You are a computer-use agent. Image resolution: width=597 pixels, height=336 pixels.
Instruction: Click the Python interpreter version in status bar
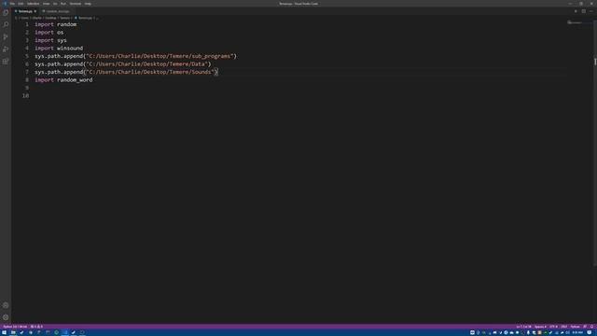point(15,327)
